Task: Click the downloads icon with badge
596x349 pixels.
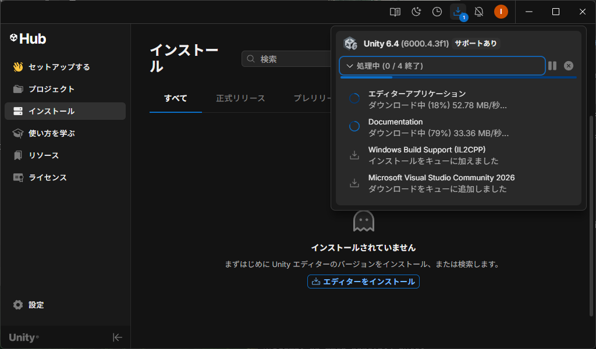Action: coord(458,12)
